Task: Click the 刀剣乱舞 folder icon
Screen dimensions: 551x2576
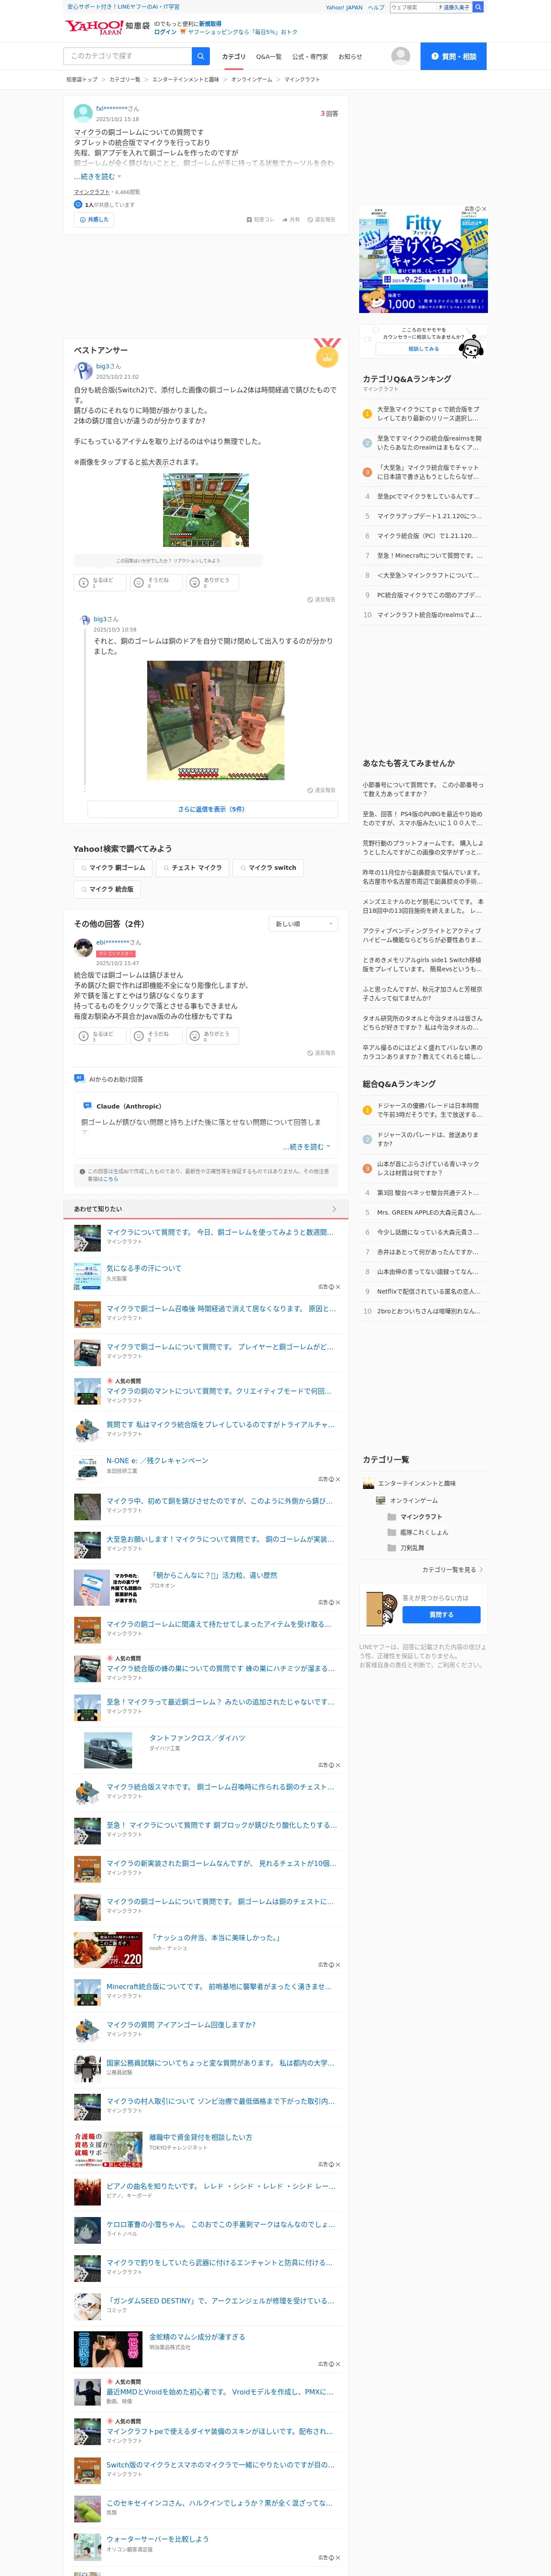Action: 391,1548
